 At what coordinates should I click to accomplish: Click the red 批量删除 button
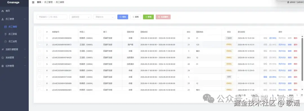click(163, 17)
